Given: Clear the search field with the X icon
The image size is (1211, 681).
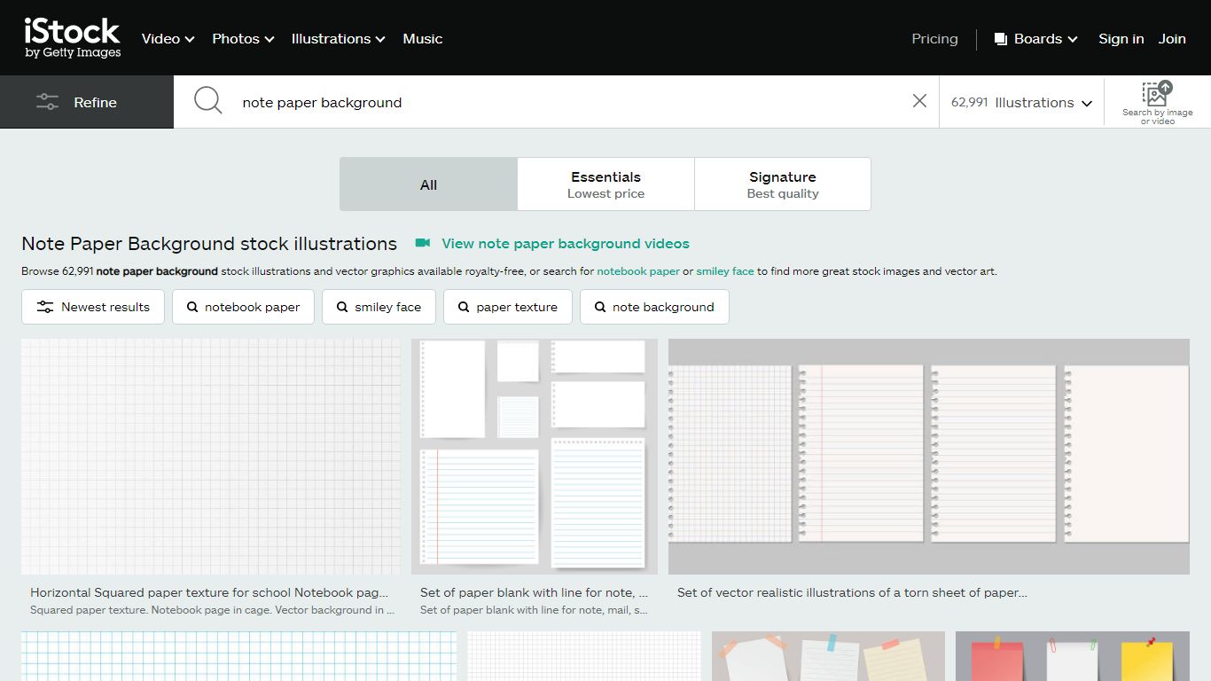Looking at the screenshot, I should tap(919, 101).
